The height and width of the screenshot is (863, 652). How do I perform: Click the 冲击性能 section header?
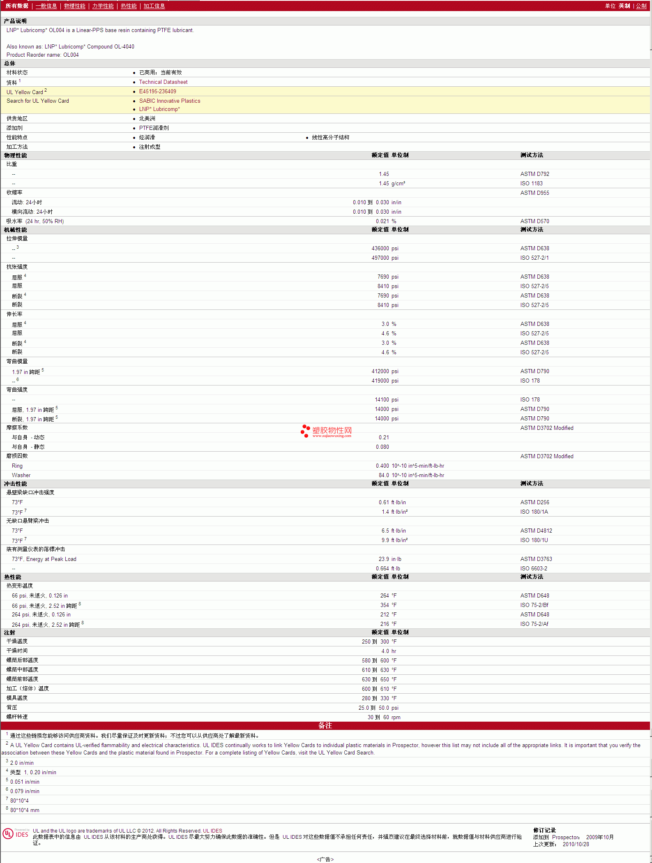click(15, 484)
